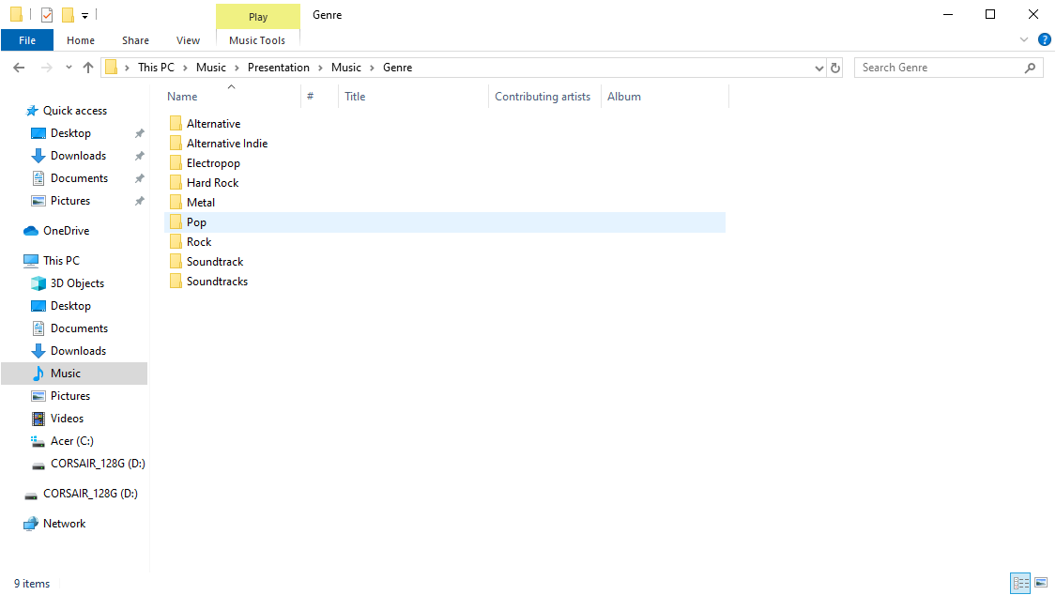The height and width of the screenshot is (595, 1056).
Task: Select the Soundtrack folder
Action: tap(215, 261)
